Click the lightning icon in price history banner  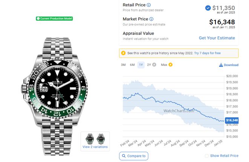click(123, 53)
